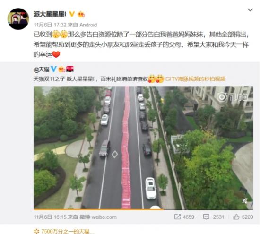Open 派大星星星 profile avatar
The image size is (260, 234).
pyautogui.click(x=18, y=19)
